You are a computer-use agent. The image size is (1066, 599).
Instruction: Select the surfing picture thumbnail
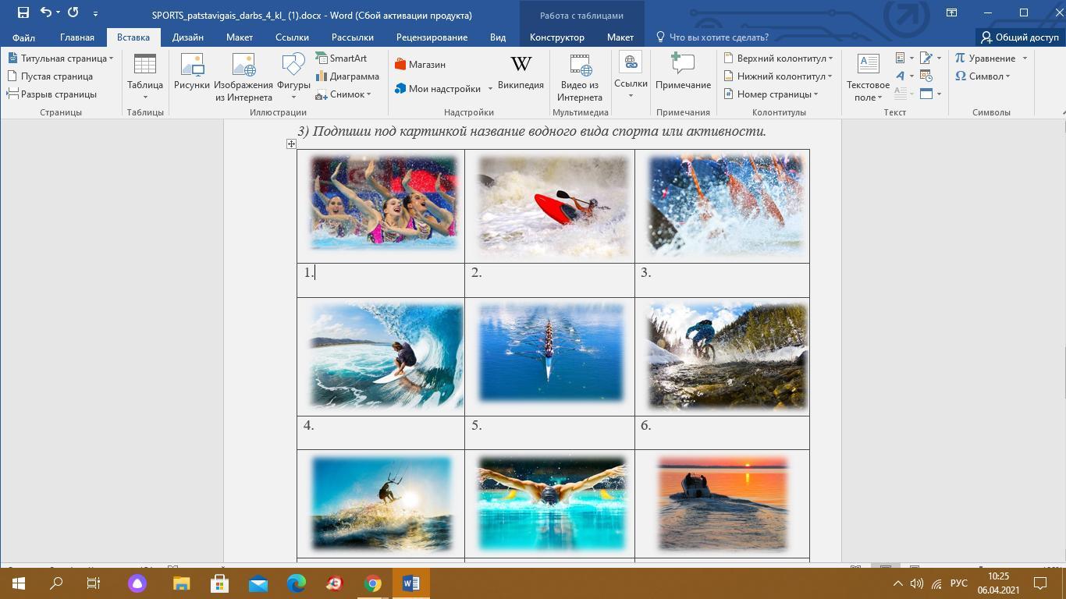click(386, 356)
